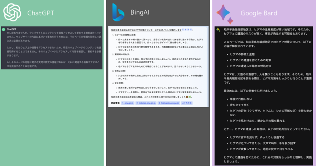Click the 'Google Bard' title text
The width and height of the screenshot is (316, 166).
[259, 13]
